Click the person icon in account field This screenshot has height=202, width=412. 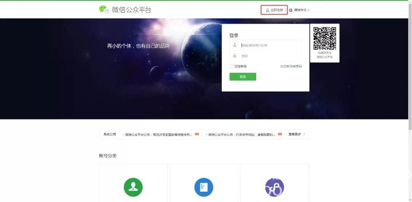click(x=235, y=45)
